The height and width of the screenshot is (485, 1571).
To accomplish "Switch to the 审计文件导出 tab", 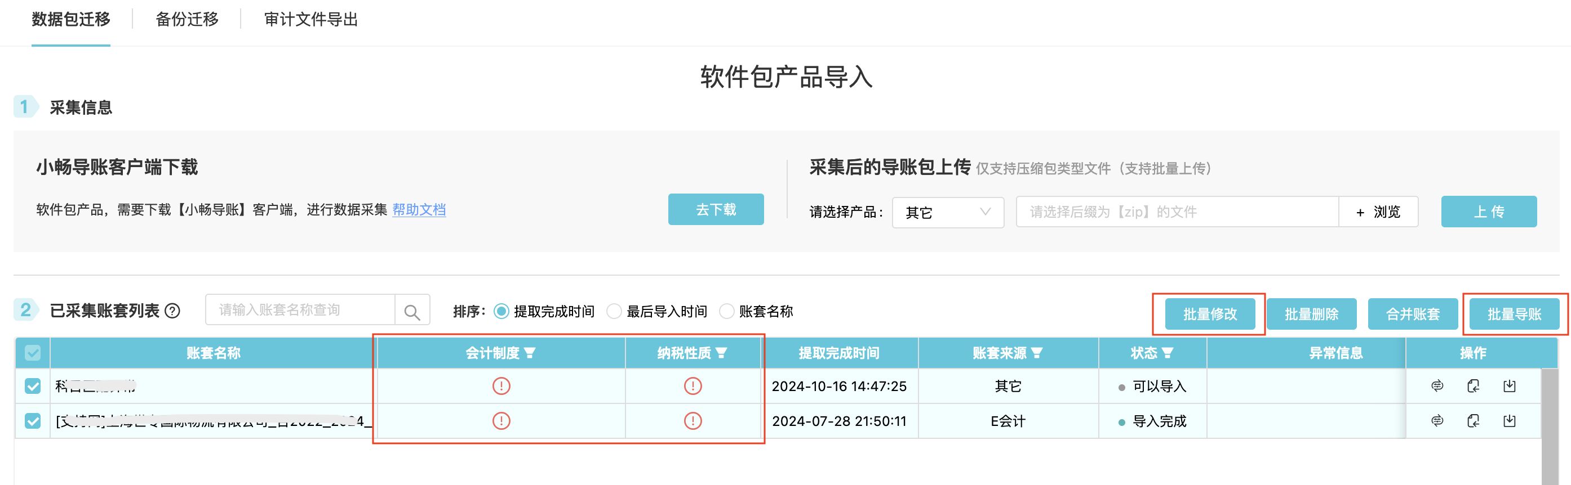I will pyautogui.click(x=311, y=20).
